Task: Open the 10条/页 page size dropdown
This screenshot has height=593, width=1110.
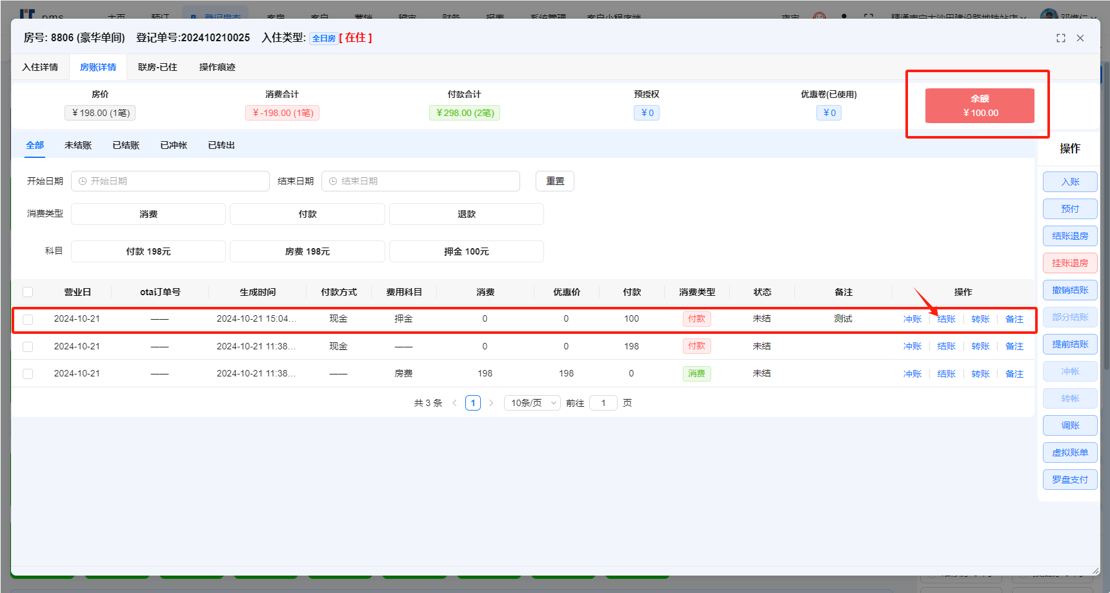Action: 532,403
